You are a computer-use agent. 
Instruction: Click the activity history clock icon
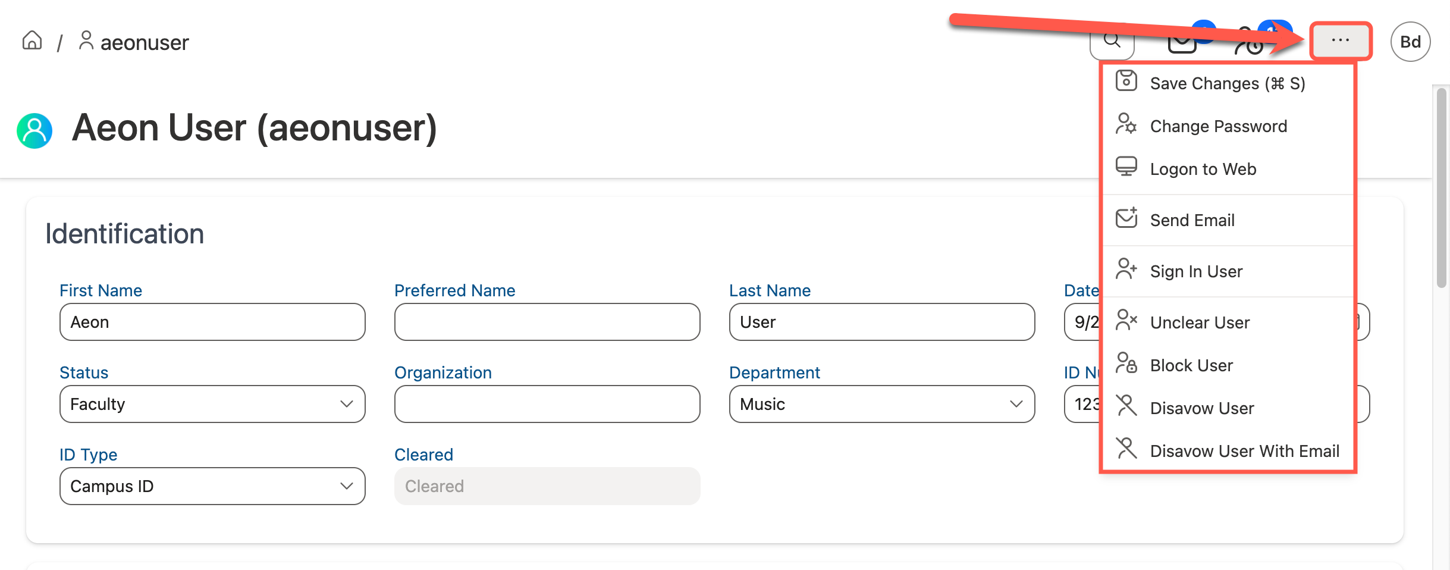click(1249, 45)
